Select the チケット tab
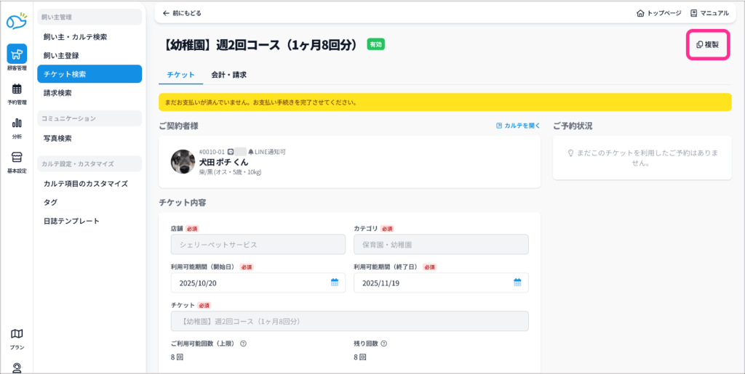The width and height of the screenshot is (745, 374). (x=180, y=74)
